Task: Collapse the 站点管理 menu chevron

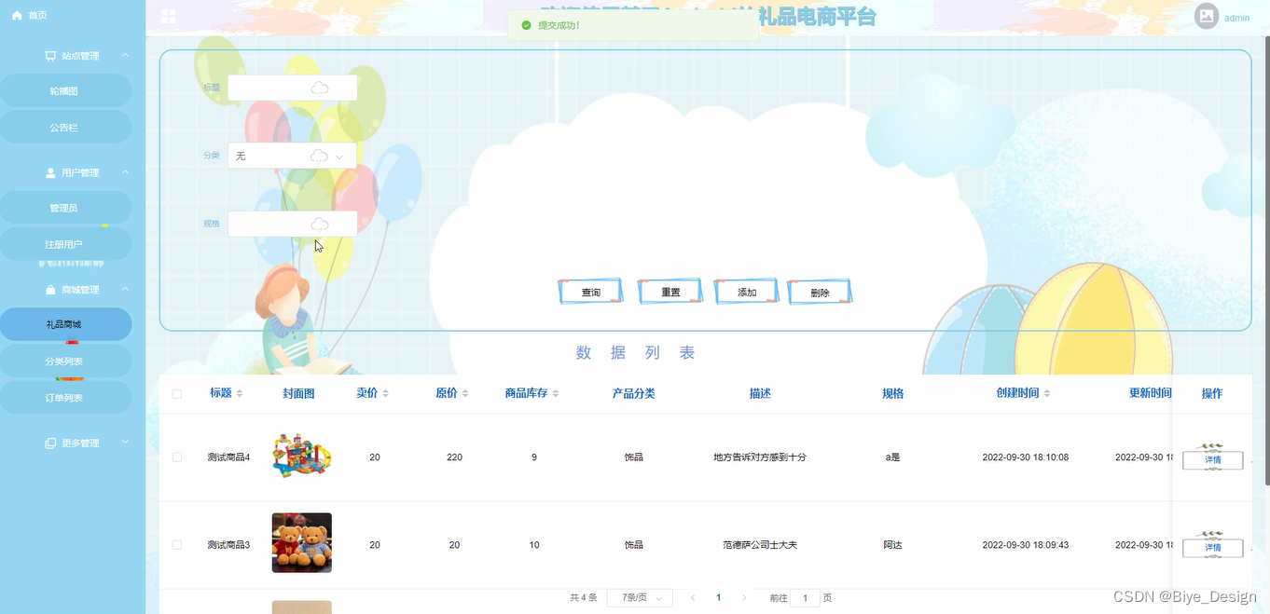Action: click(x=125, y=56)
